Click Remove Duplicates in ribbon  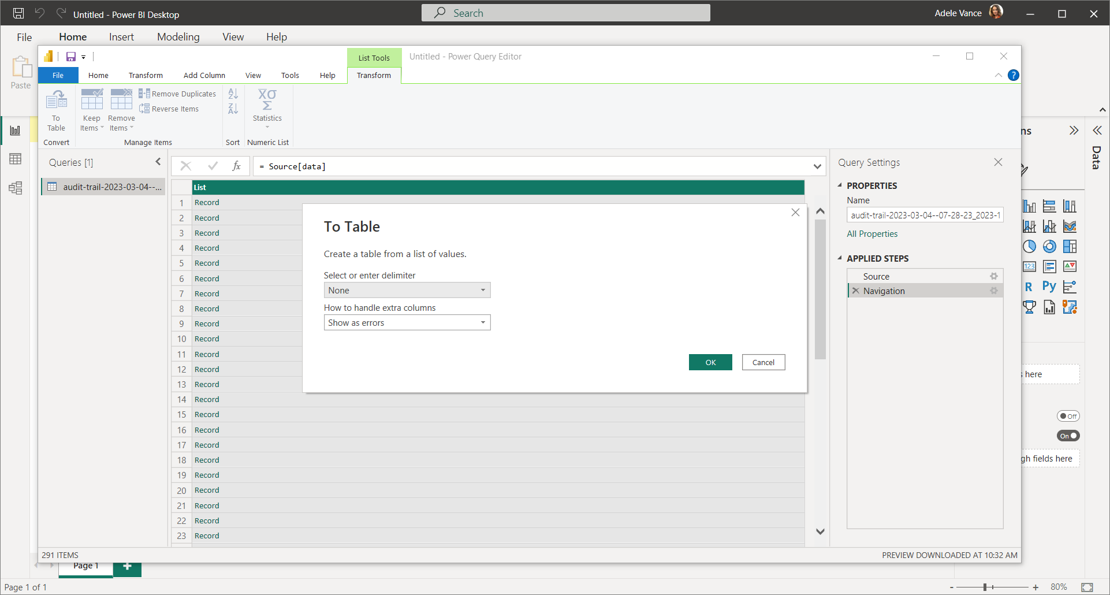click(177, 94)
